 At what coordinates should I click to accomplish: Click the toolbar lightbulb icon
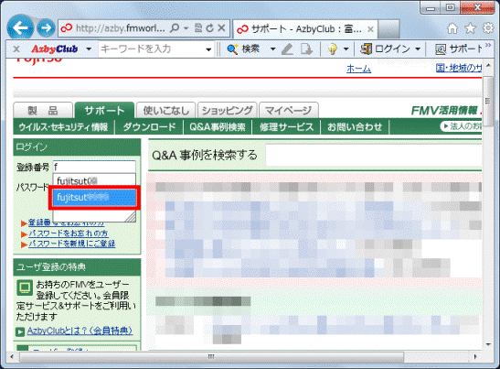coord(333,49)
